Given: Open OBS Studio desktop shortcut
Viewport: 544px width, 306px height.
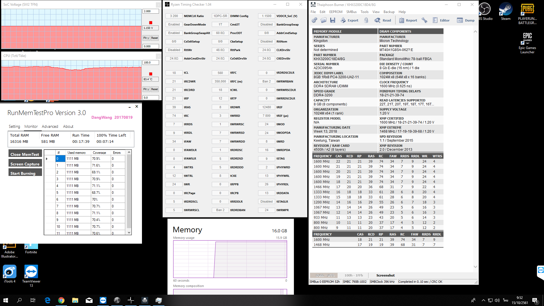Looking at the screenshot, I should (485, 11).
